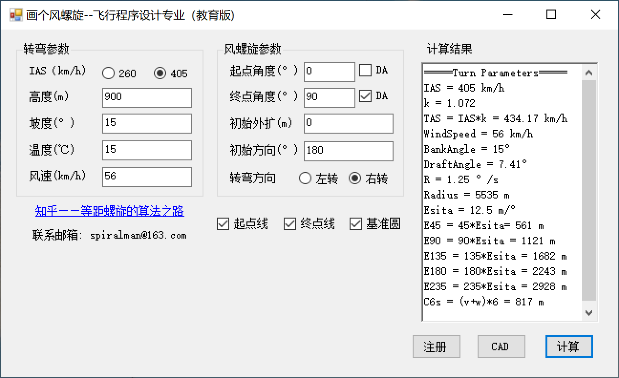Uncheck the DA checkbox for 终点角度
The height and width of the screenshot is (378, 619).
pyautogui.click(x=365, y=96)
